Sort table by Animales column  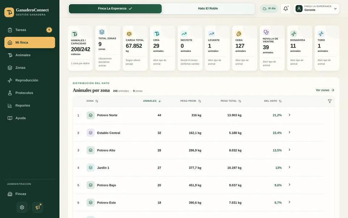coord(152,101)
